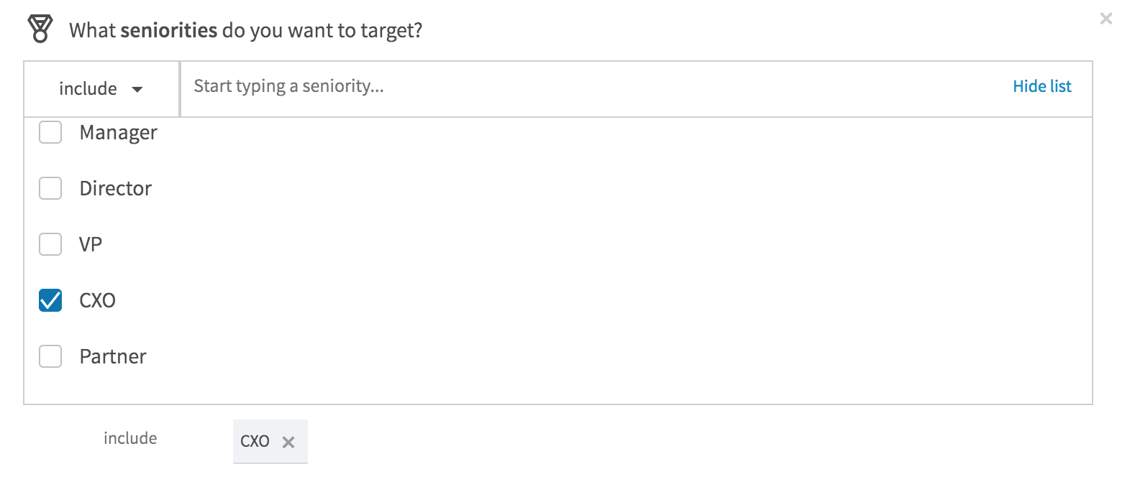Check the Manager checkbox
The width and height of the screenshot is (1135, 487).
[x=50, y=132]
